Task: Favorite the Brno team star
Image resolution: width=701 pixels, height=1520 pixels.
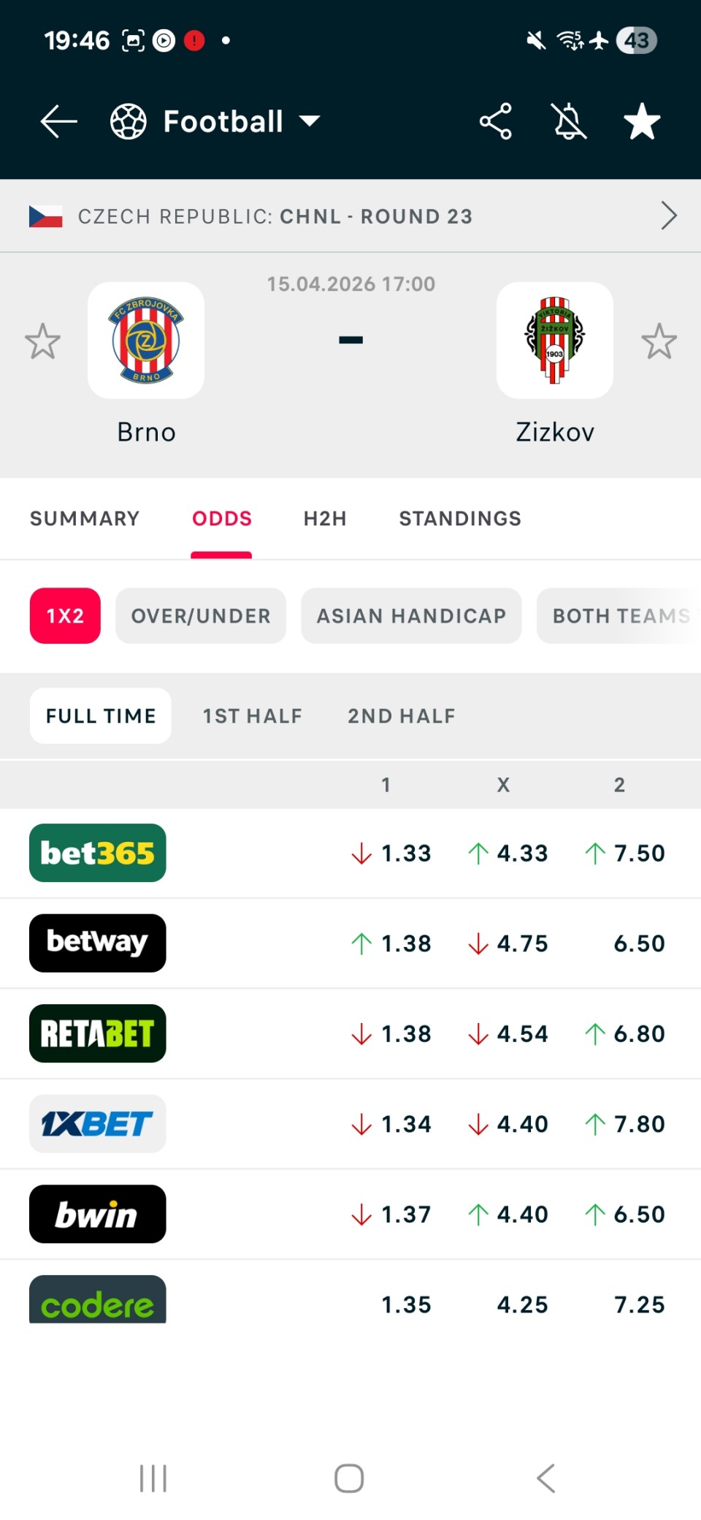Action: tap(42, 341)
